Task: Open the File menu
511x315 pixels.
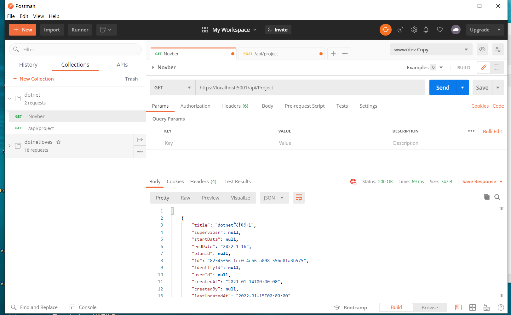Action: 11,16
